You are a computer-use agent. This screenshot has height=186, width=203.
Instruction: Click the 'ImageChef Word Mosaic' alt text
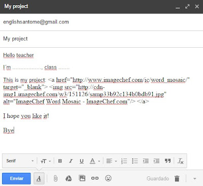pos(48,102)
